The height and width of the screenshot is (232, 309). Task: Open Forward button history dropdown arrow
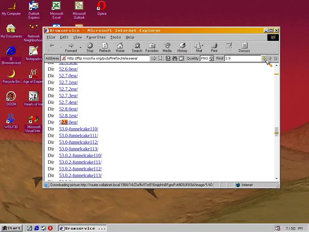(80, 47)
